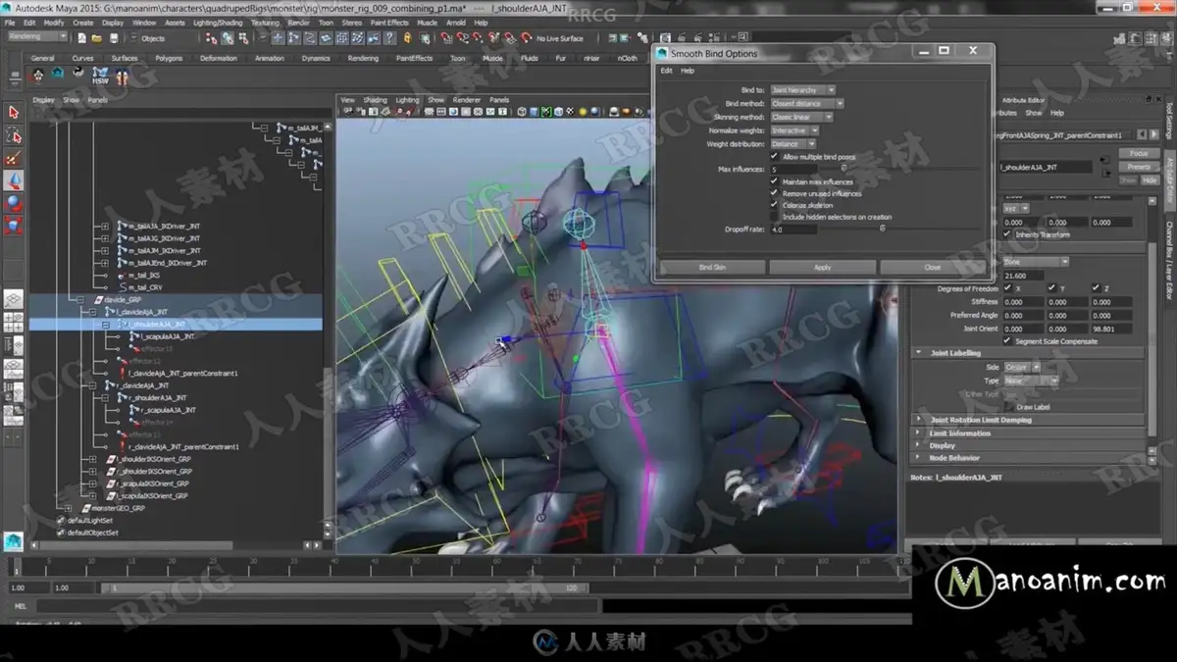This screenshot has height=662, width=1177.
Task: Click the Max influences slider handle
Action: 844,169
